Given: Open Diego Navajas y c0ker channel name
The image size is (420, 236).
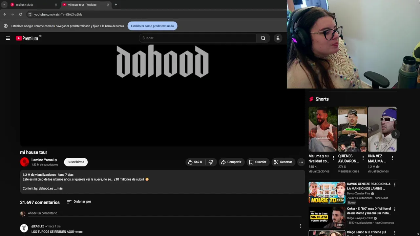Looking at the screenshot, I should (360, 218).
